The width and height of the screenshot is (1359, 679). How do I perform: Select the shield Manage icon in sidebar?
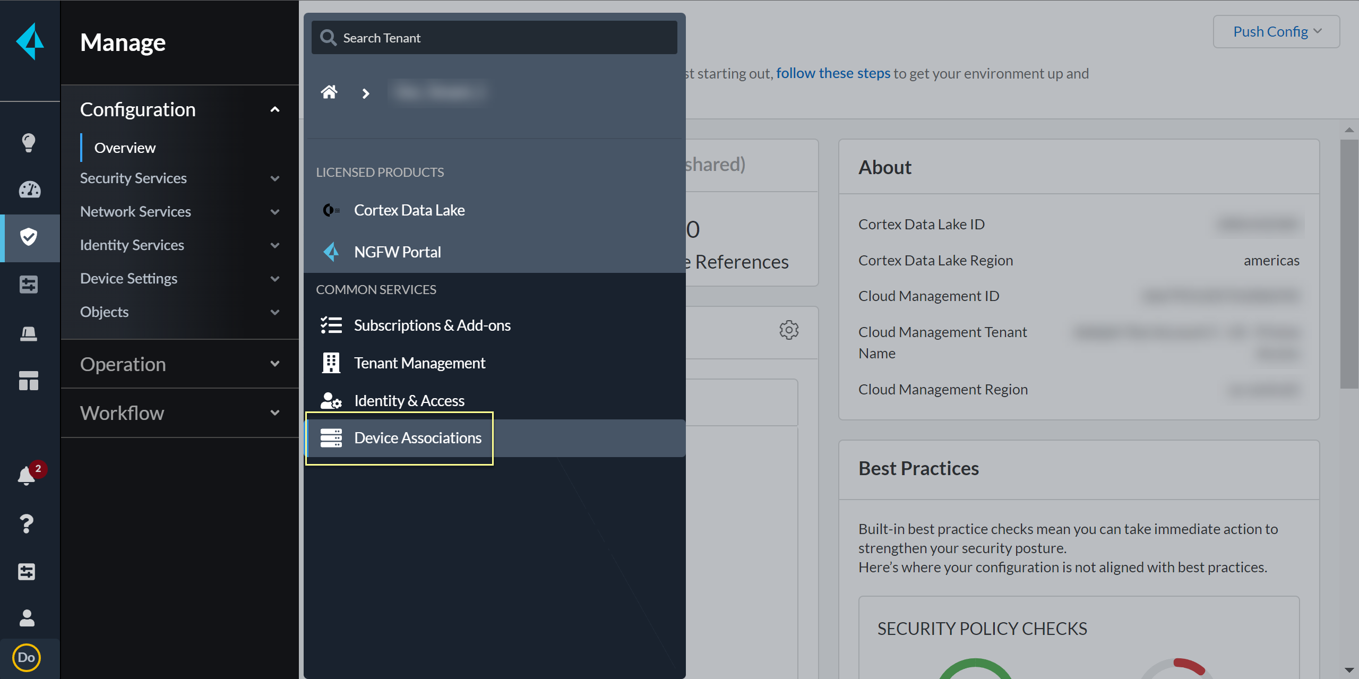point(29,237)
